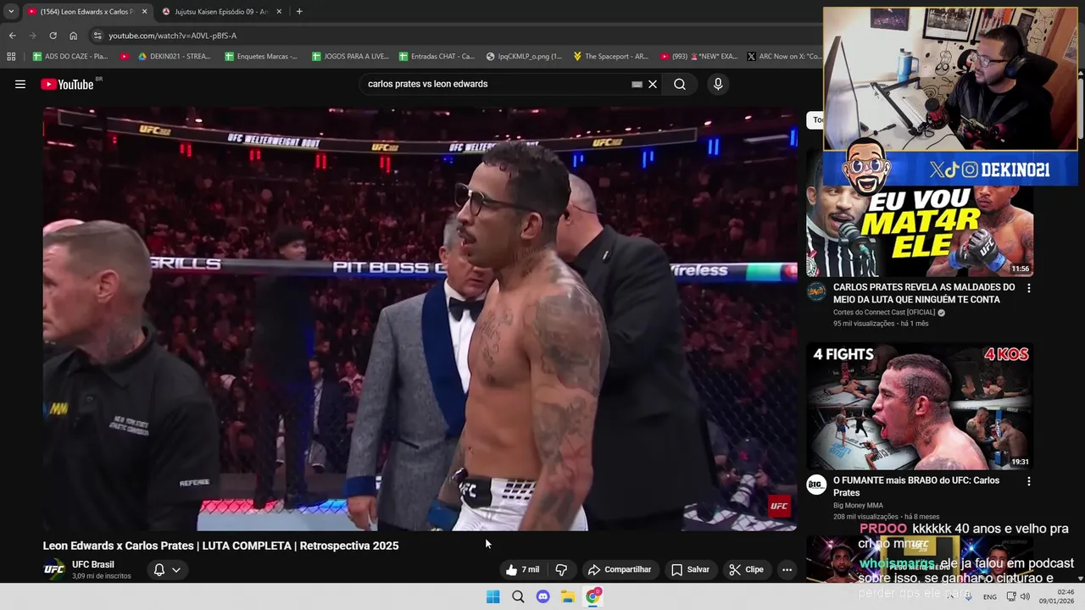This screenshot has height=610, width=1085.
Task: Open the YouTube hamburger guide menu
Action: tap(20, 84)
